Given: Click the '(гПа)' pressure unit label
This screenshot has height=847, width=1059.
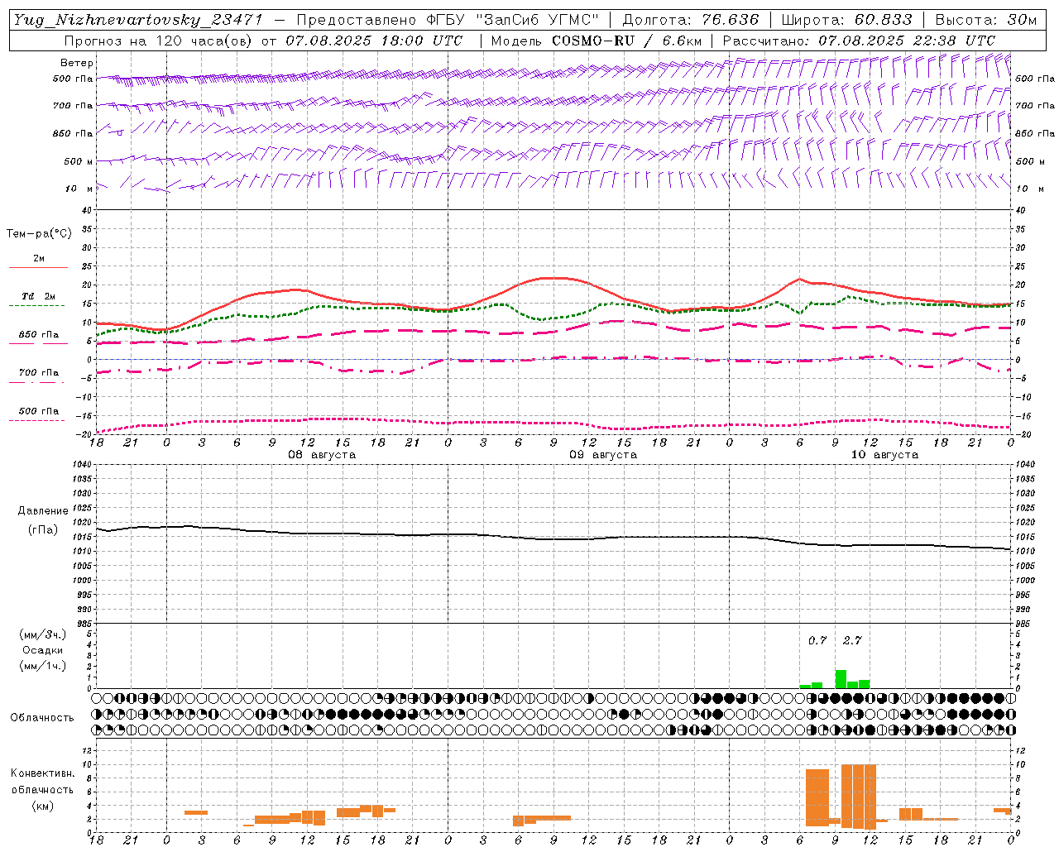Looking at the screenshot, I should [43, 530].
